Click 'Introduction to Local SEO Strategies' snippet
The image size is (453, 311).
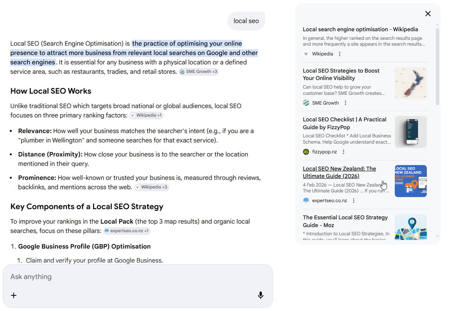tap(346, 236)
